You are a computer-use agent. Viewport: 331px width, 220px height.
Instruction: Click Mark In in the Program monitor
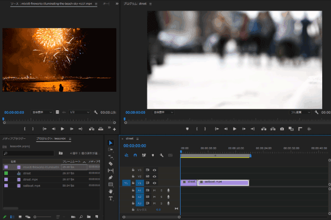coord(197,129)
